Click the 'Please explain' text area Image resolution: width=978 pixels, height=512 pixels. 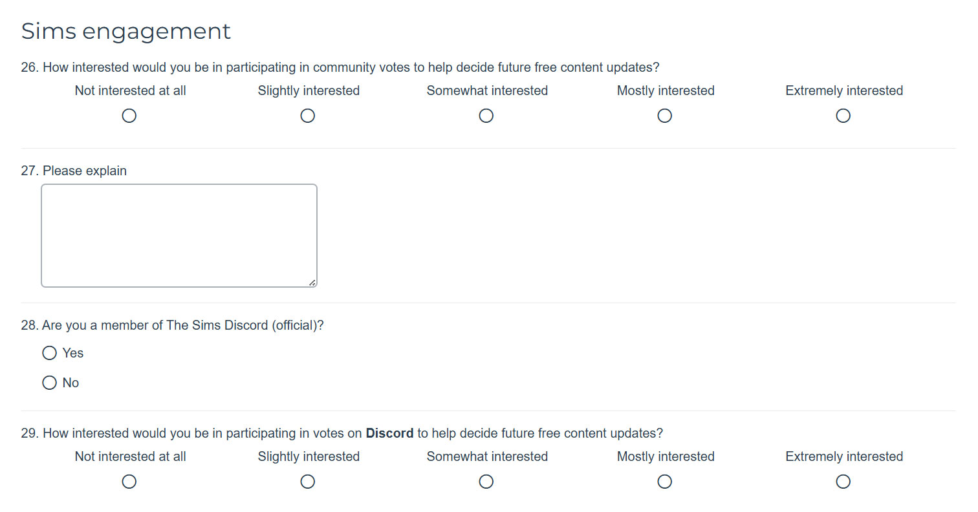tap(179, 235)
